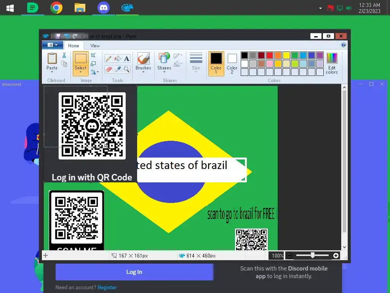Open the Shape outline dropdown

pos(178,56)
